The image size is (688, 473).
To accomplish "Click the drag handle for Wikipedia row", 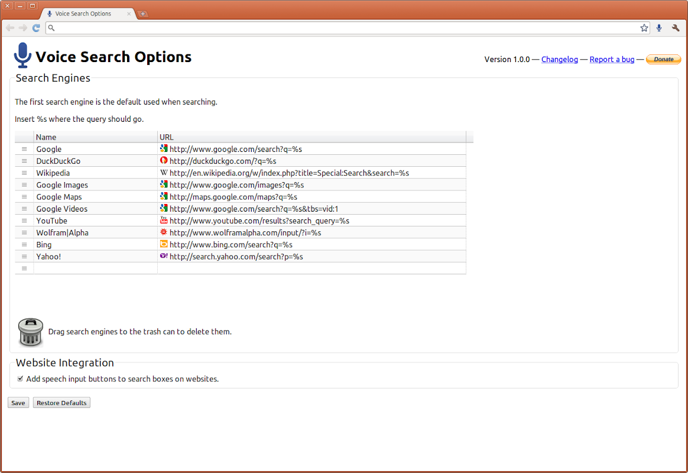I will click(24, 173).
